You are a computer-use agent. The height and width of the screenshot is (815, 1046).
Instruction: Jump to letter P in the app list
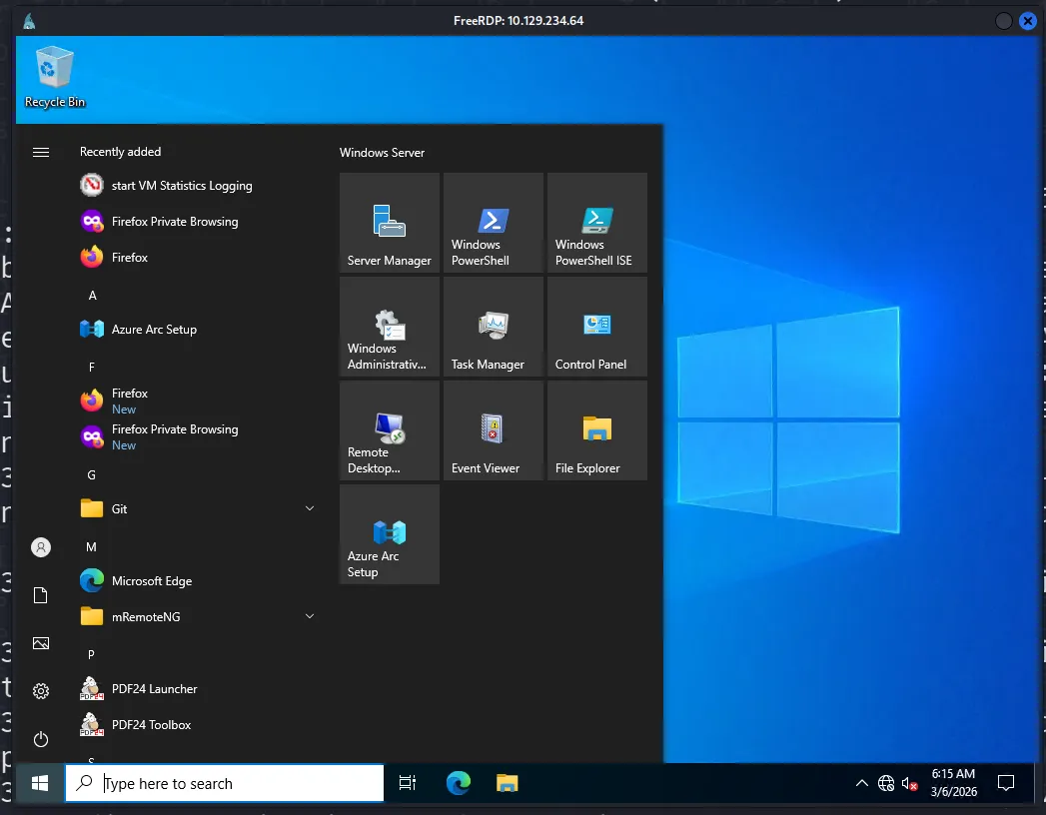click(91, 654)
